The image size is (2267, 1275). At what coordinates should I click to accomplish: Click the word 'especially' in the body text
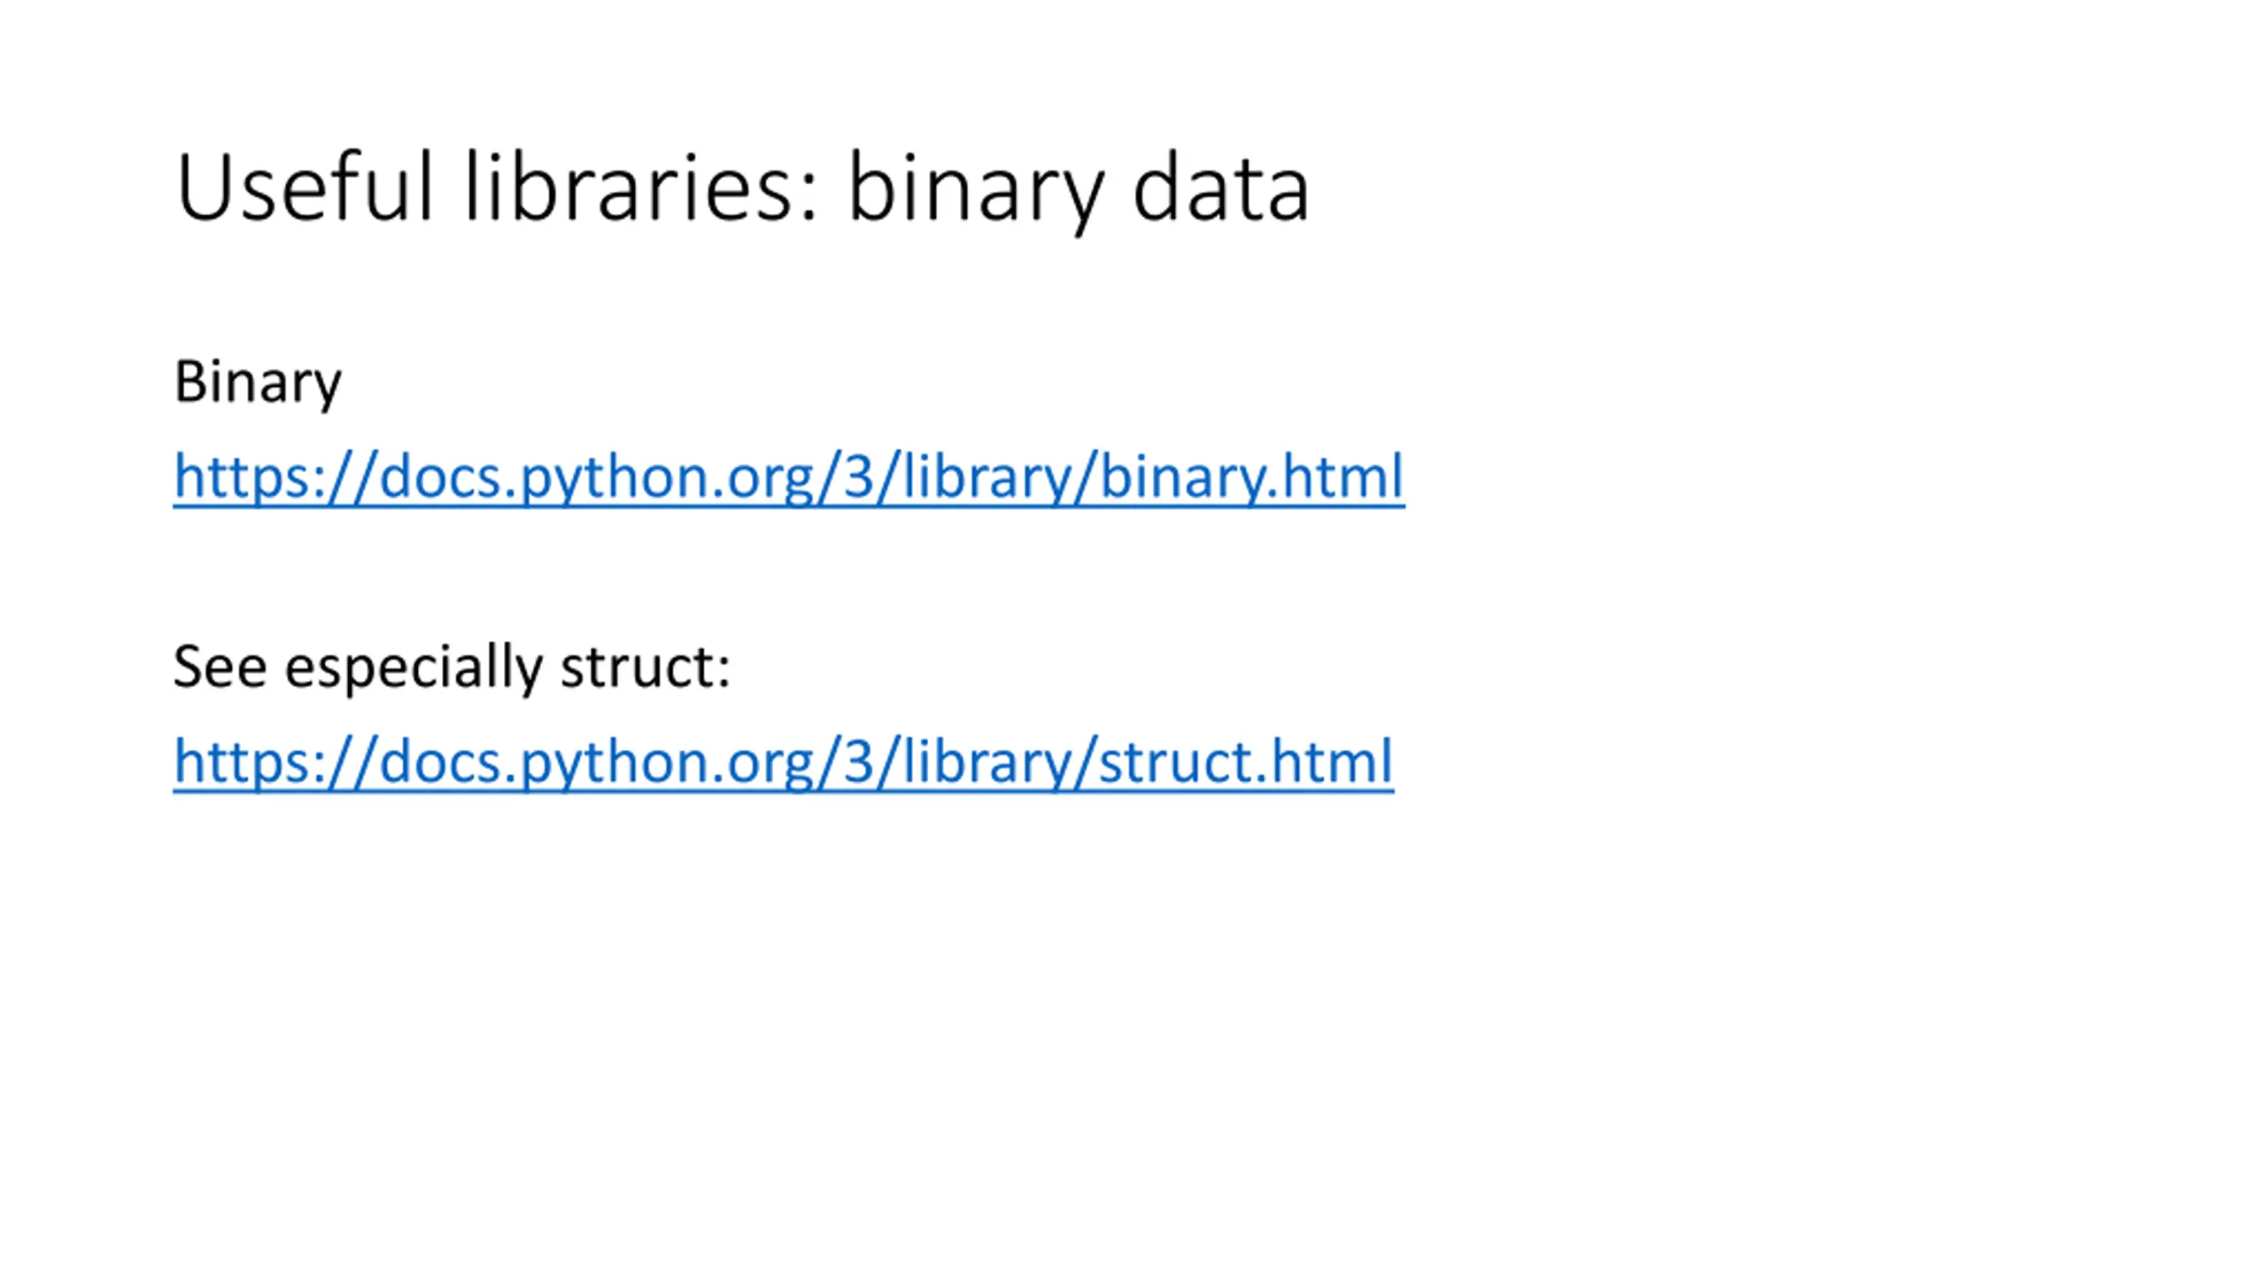click(414, 668)
